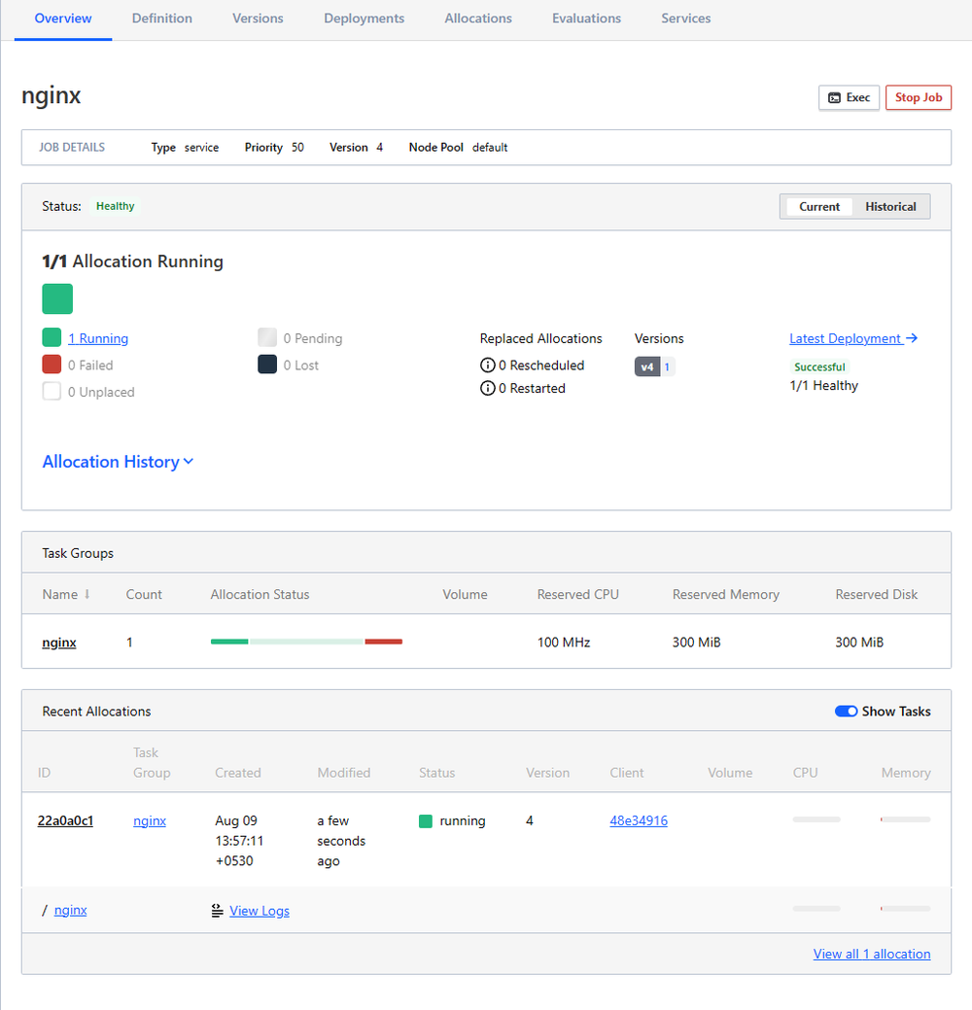Open nginx task group link in Recent Allocations
This screenshot has width=972, height=1010.
[150, 820]
